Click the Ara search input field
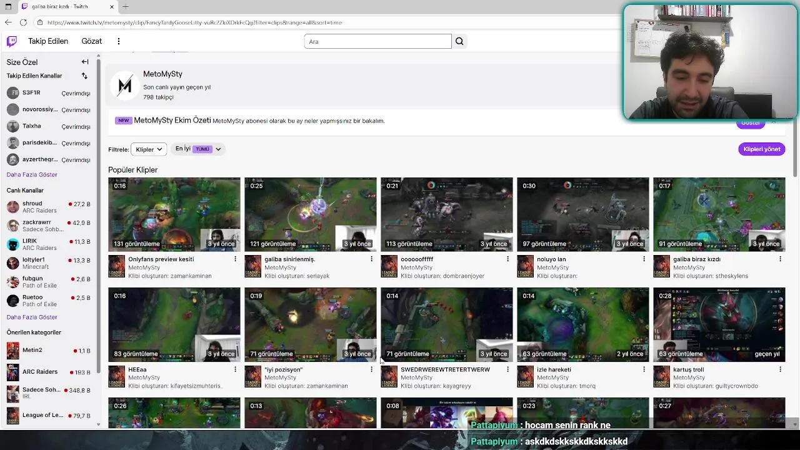 377,41
